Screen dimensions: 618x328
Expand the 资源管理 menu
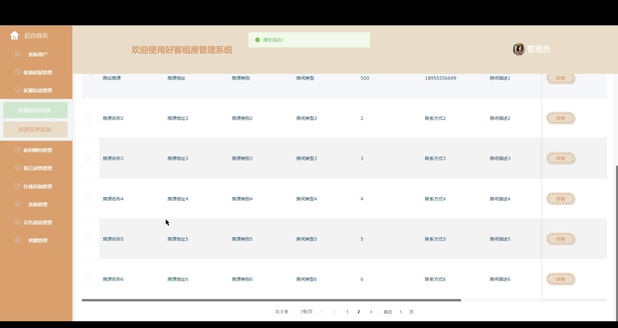coord(36,240)
